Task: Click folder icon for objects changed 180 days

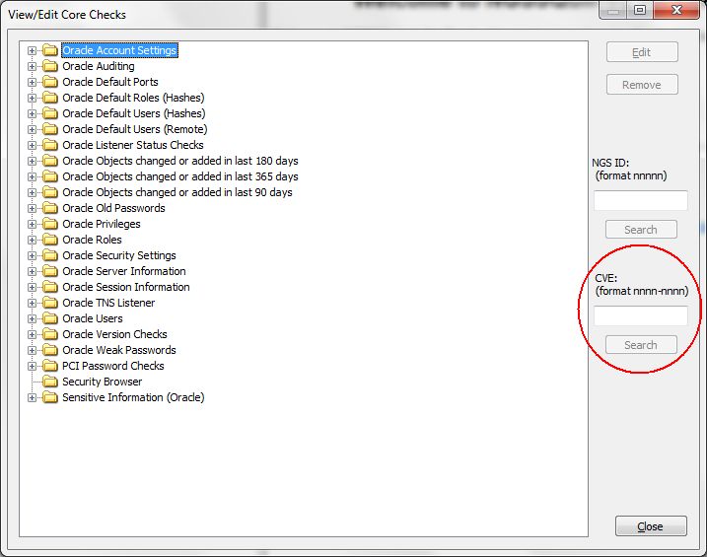Action: coord(50,161)
